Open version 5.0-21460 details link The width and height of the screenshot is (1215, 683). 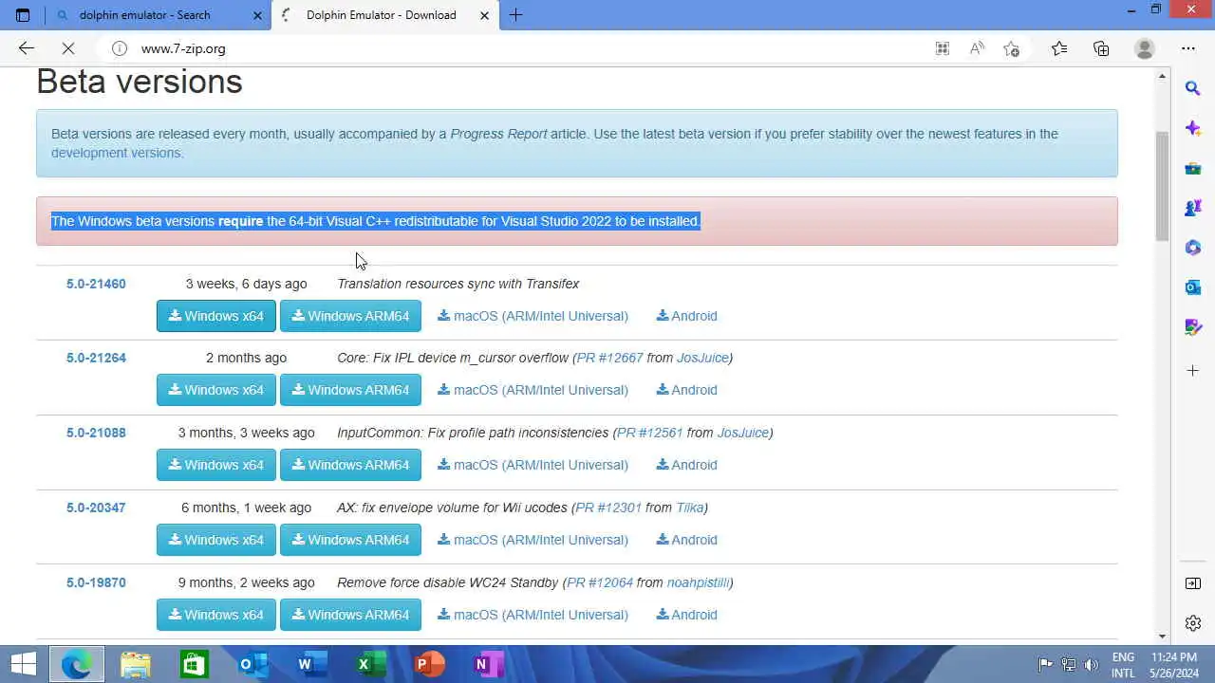tap(96, 284)
